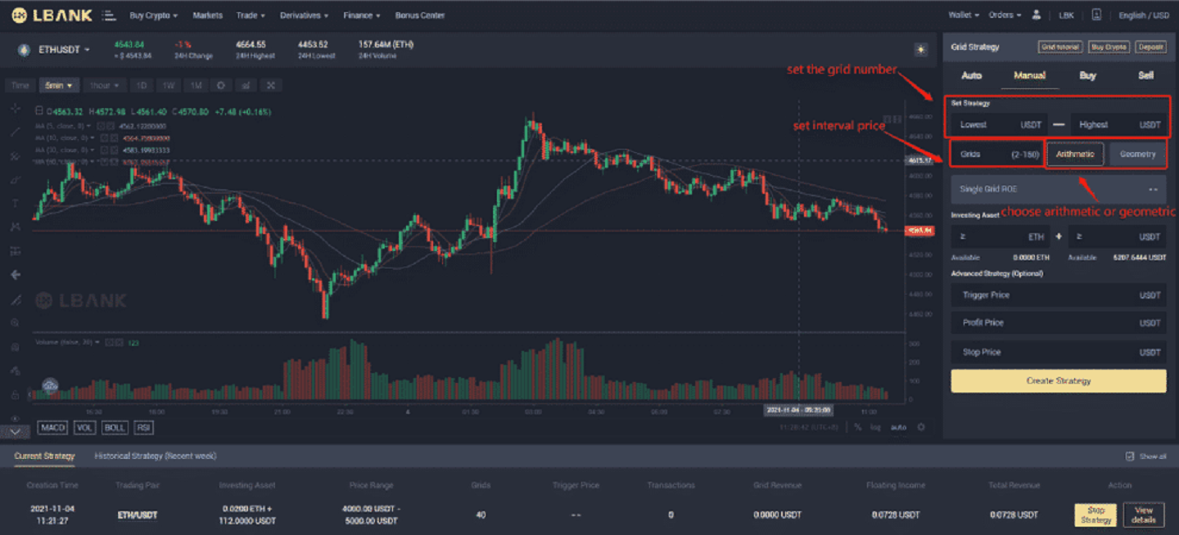This screenshot has height=535, width=1179.
Task: Select the trend line drawing tool
Action: [x=14, y=131]
